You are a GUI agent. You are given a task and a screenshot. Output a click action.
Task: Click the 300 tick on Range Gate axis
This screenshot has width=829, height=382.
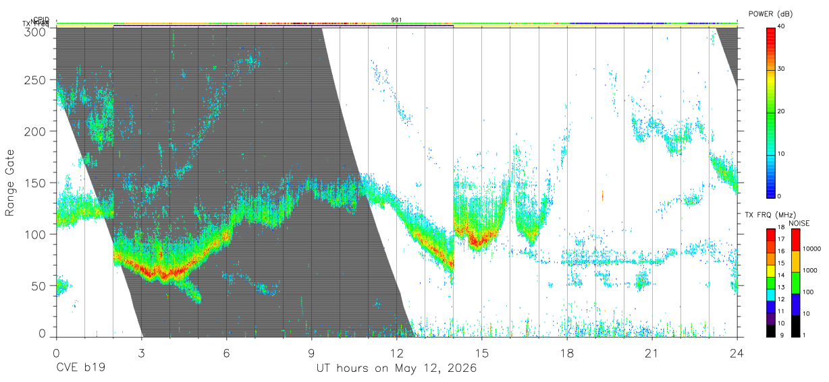pos(36,32)
